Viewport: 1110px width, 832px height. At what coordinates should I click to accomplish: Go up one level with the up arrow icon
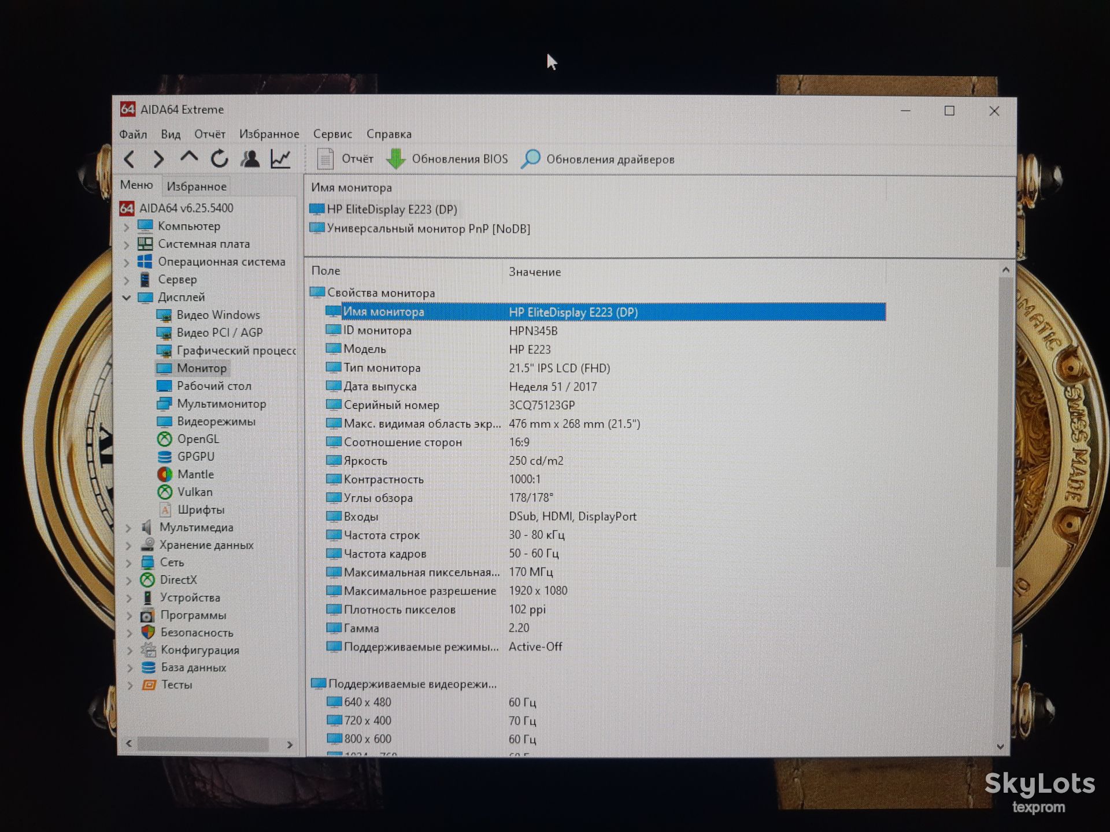tap(188, 157)
